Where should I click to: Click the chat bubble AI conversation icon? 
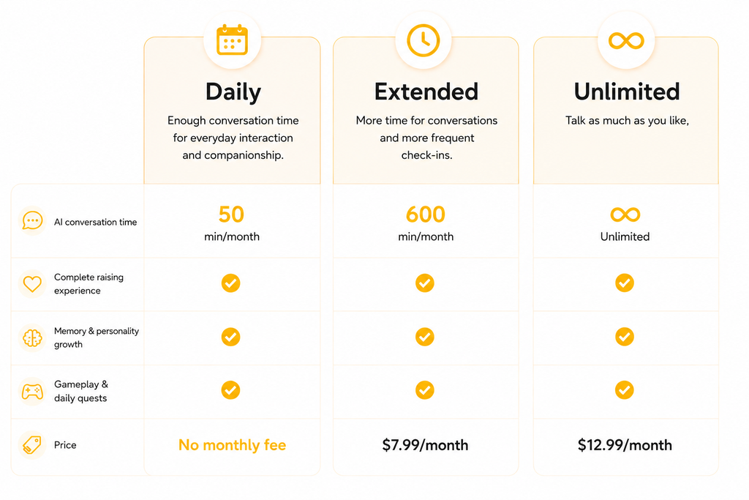pos(32,221)
